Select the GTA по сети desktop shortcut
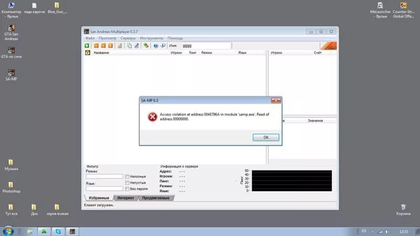Screen dimensions: 420x236 (x=11, y=53)
